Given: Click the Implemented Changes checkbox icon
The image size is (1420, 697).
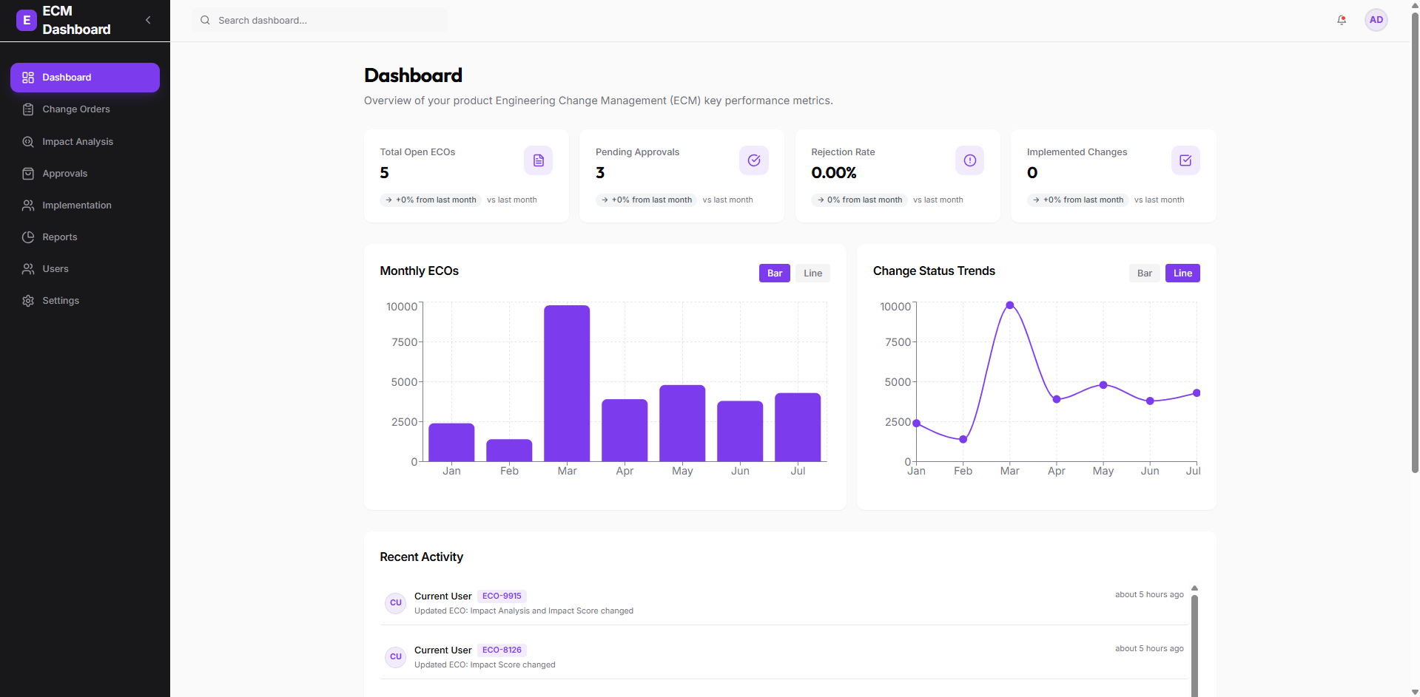Looking at the screenshot, I should tap(1185, 160).
